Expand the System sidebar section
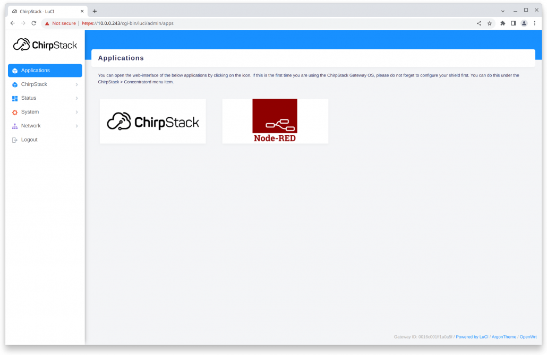Image resolution: width=547 pixels, height=355 pixels. tap(77, 112)
